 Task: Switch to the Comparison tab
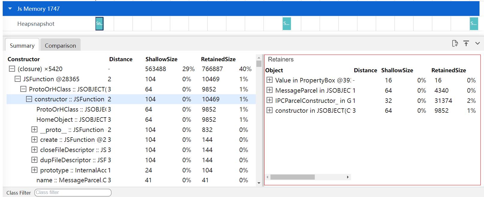60,46
